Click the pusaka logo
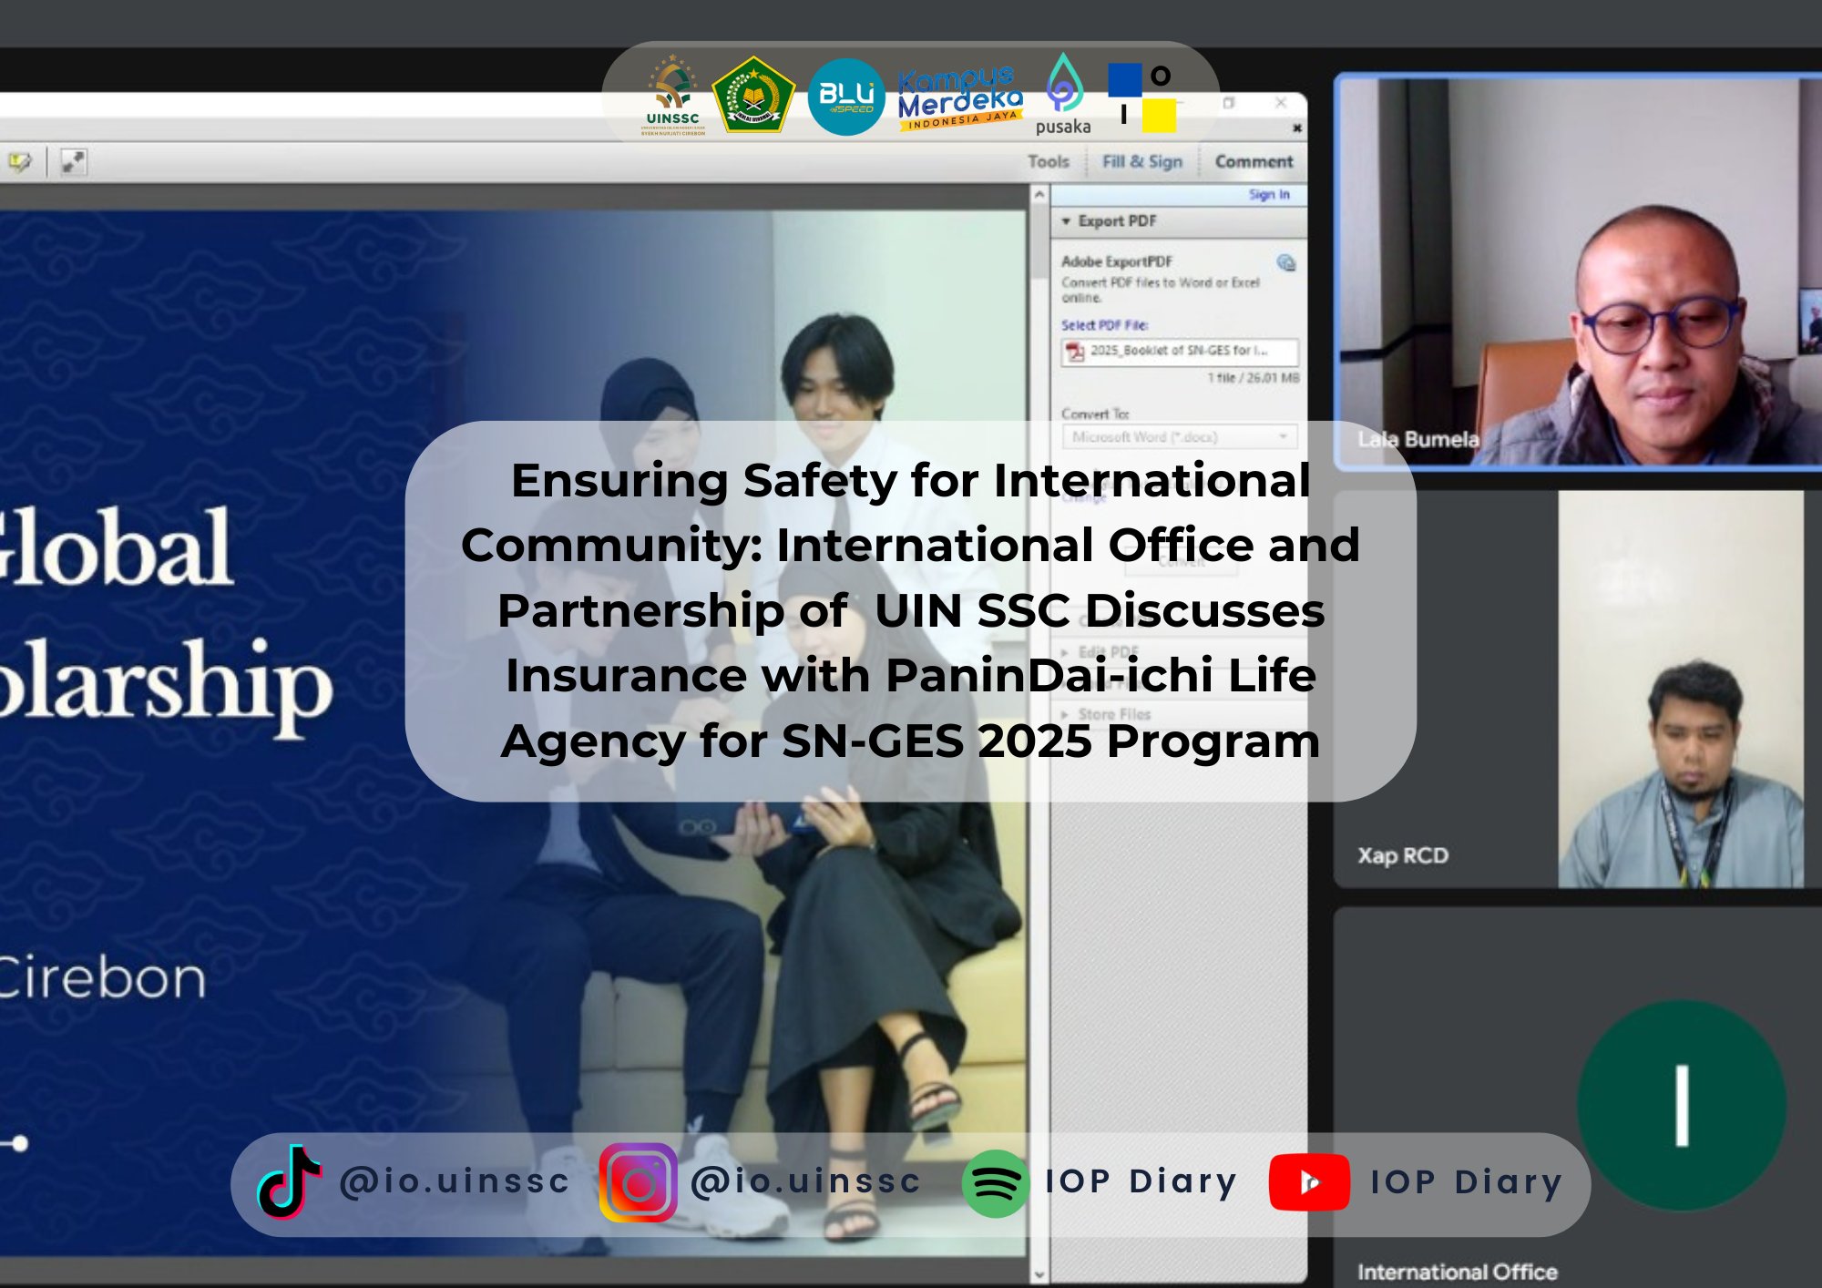Image resolution: width=1822 pixels, height=1288 pixels. point(1063,95)
